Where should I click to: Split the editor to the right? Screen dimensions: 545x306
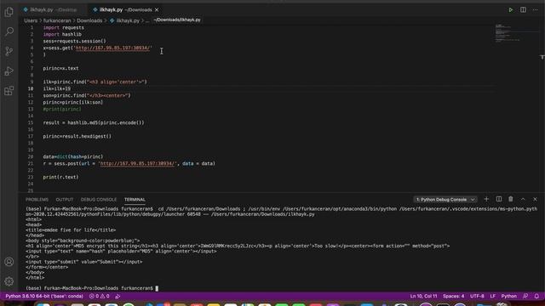point(523,9)
